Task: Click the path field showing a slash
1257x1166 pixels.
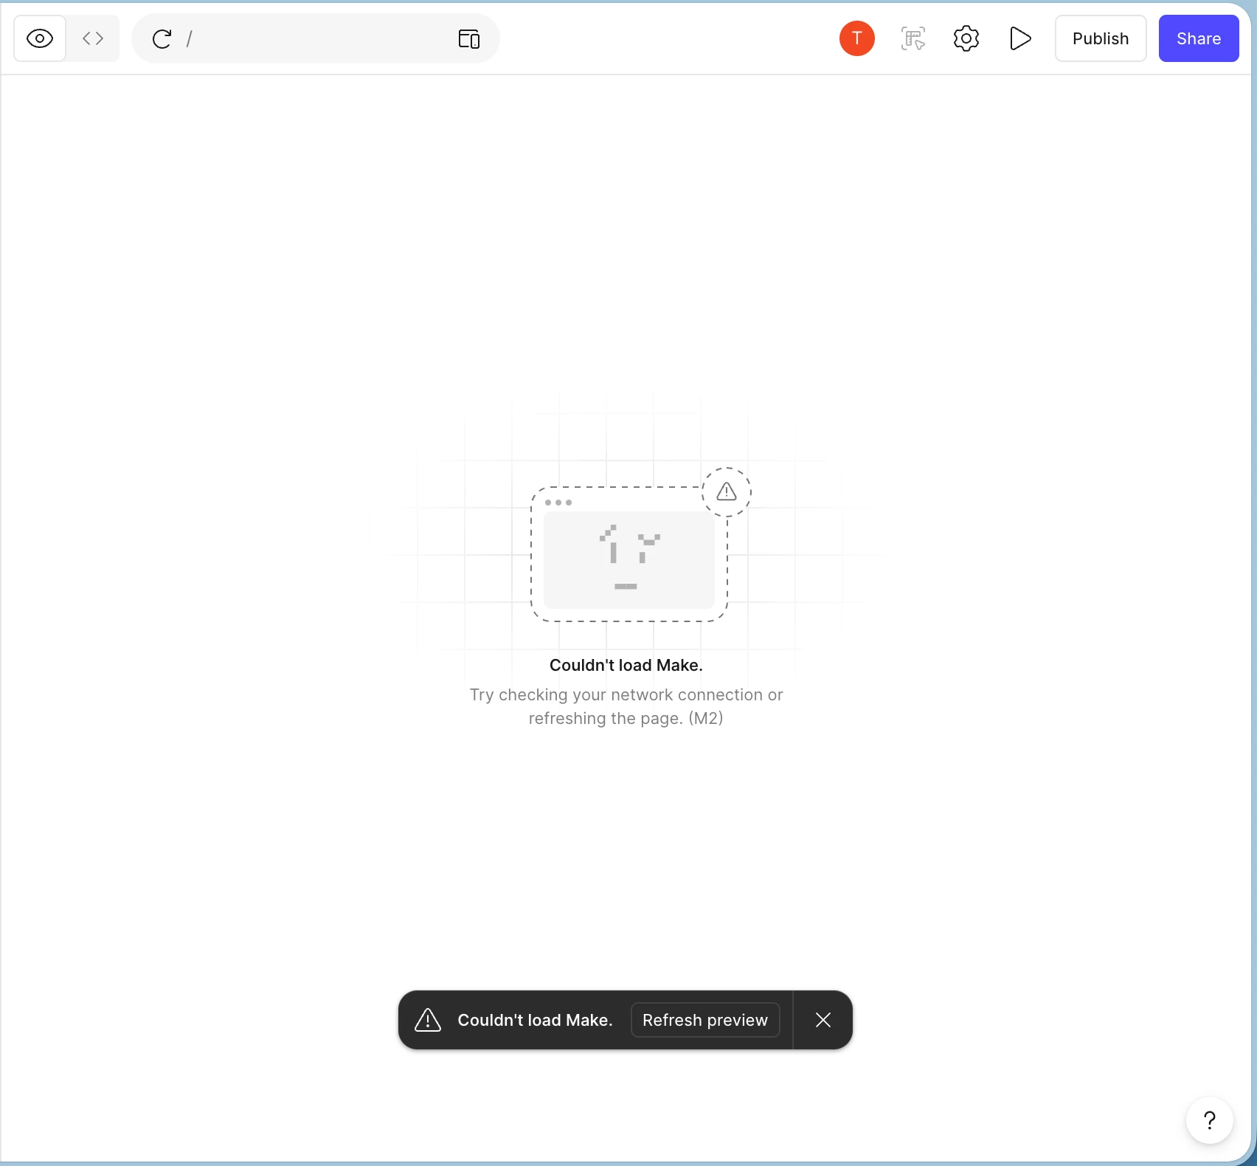Action: tap(317, 38)
